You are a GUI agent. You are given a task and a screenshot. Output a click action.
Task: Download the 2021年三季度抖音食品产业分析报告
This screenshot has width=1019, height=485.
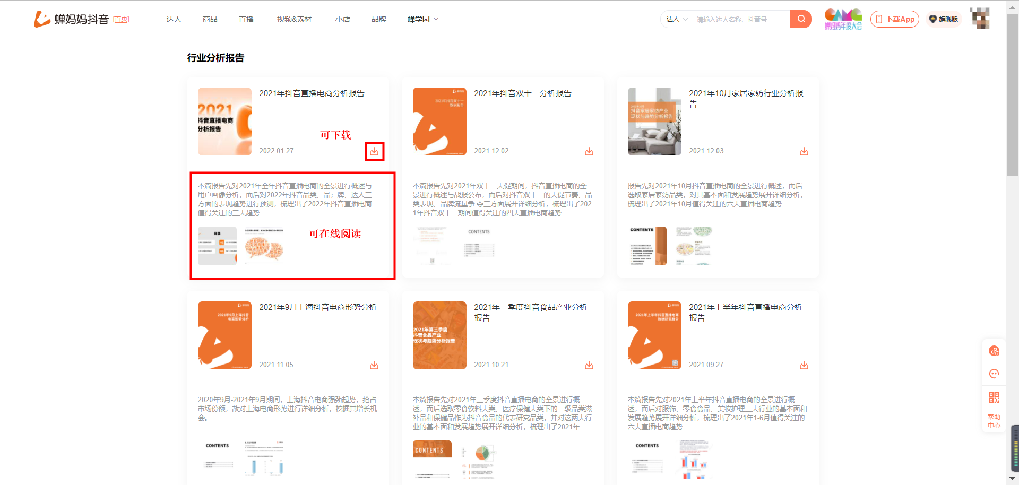589,365
